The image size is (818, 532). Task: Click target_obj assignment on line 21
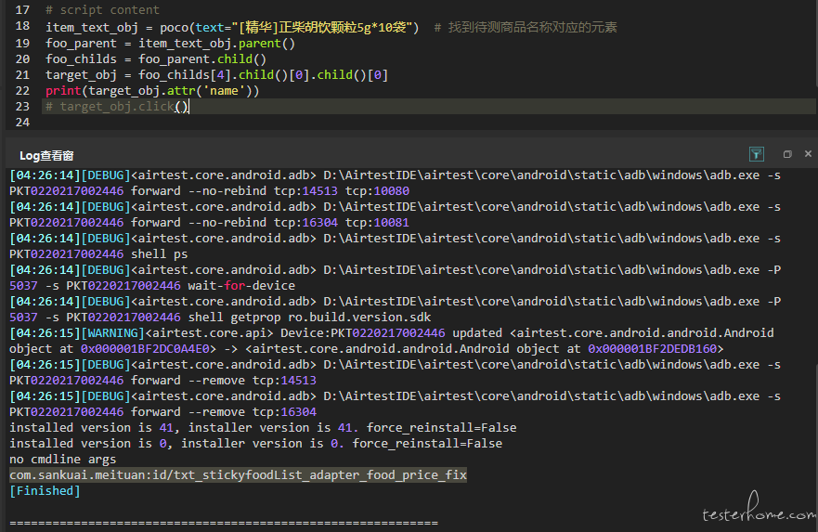pyautogui.click(x=216, y=74)
